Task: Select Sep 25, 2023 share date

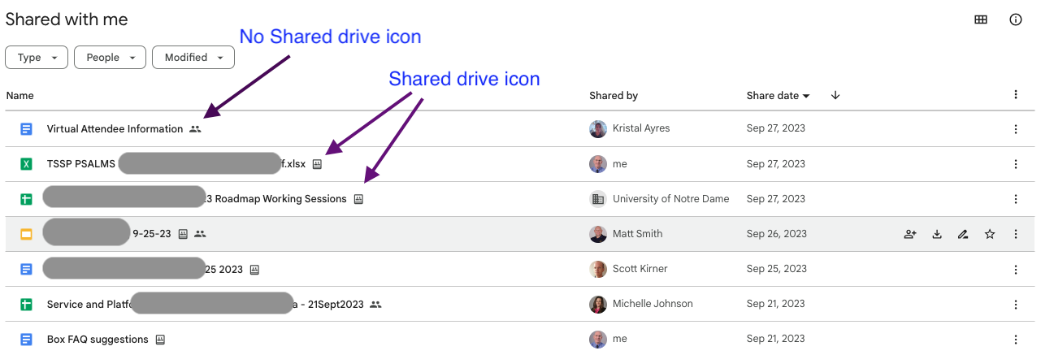Action: 777,269
